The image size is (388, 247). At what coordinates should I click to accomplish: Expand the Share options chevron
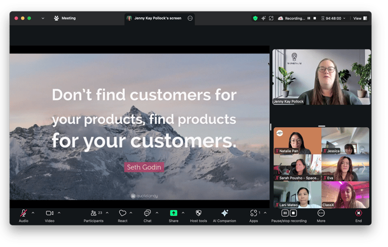[x=183, y=213]
